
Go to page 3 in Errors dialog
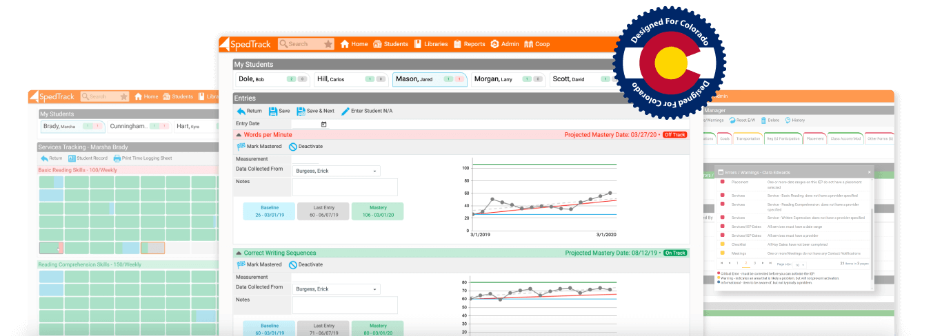pyautogui.click(x=754, y=264)
